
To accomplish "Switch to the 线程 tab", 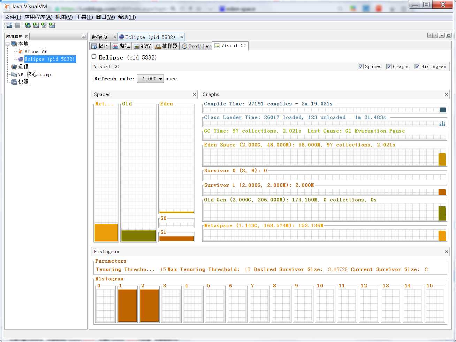I will [143, 46].
